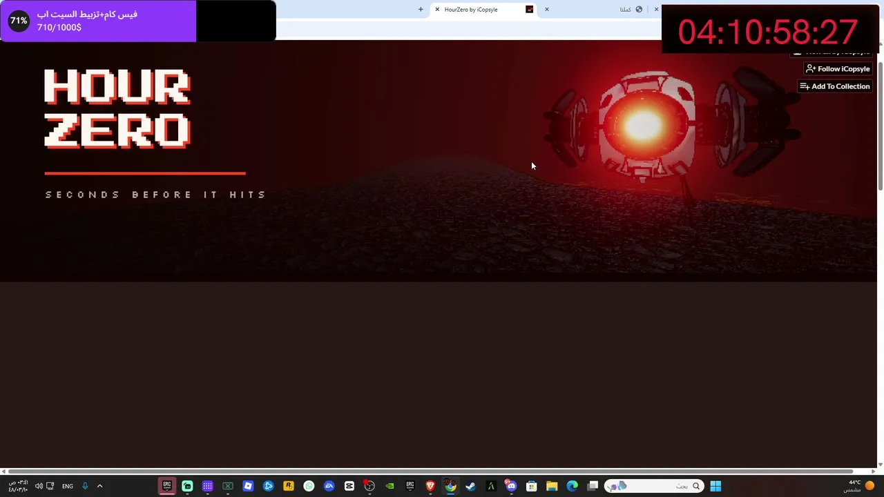Close the HourZero by iCopsyle tab
The image size is (884, 497).
point(437,9)
